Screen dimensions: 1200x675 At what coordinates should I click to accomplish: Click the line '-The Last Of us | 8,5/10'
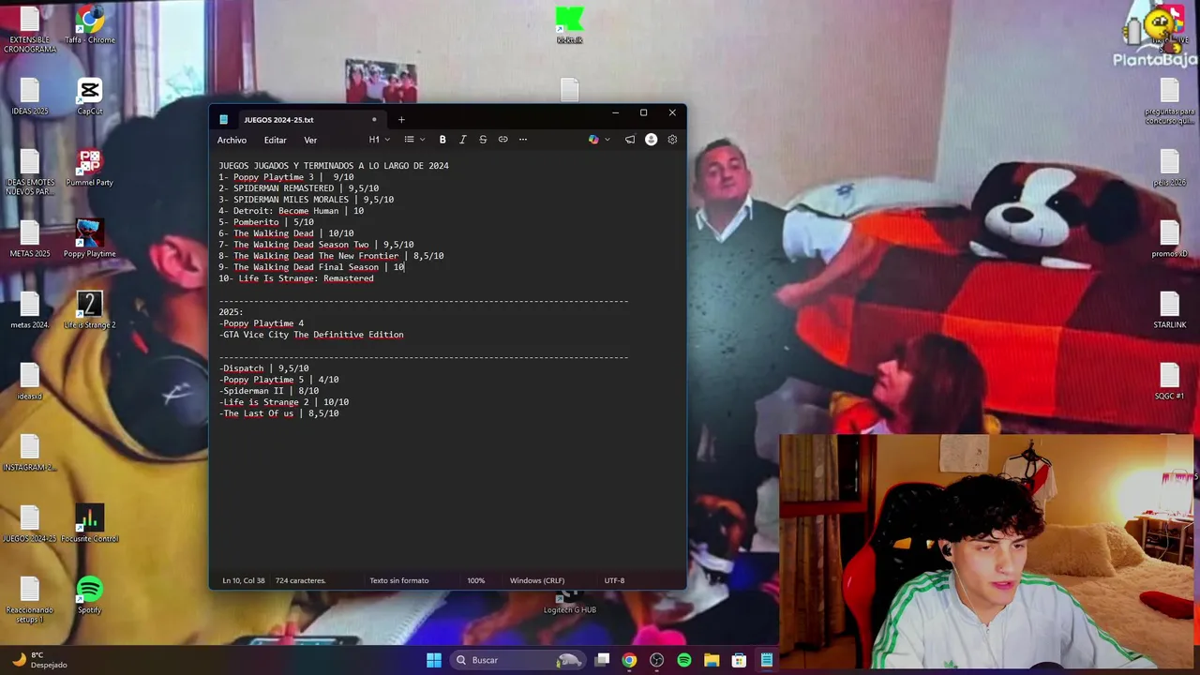pos(278,413)
